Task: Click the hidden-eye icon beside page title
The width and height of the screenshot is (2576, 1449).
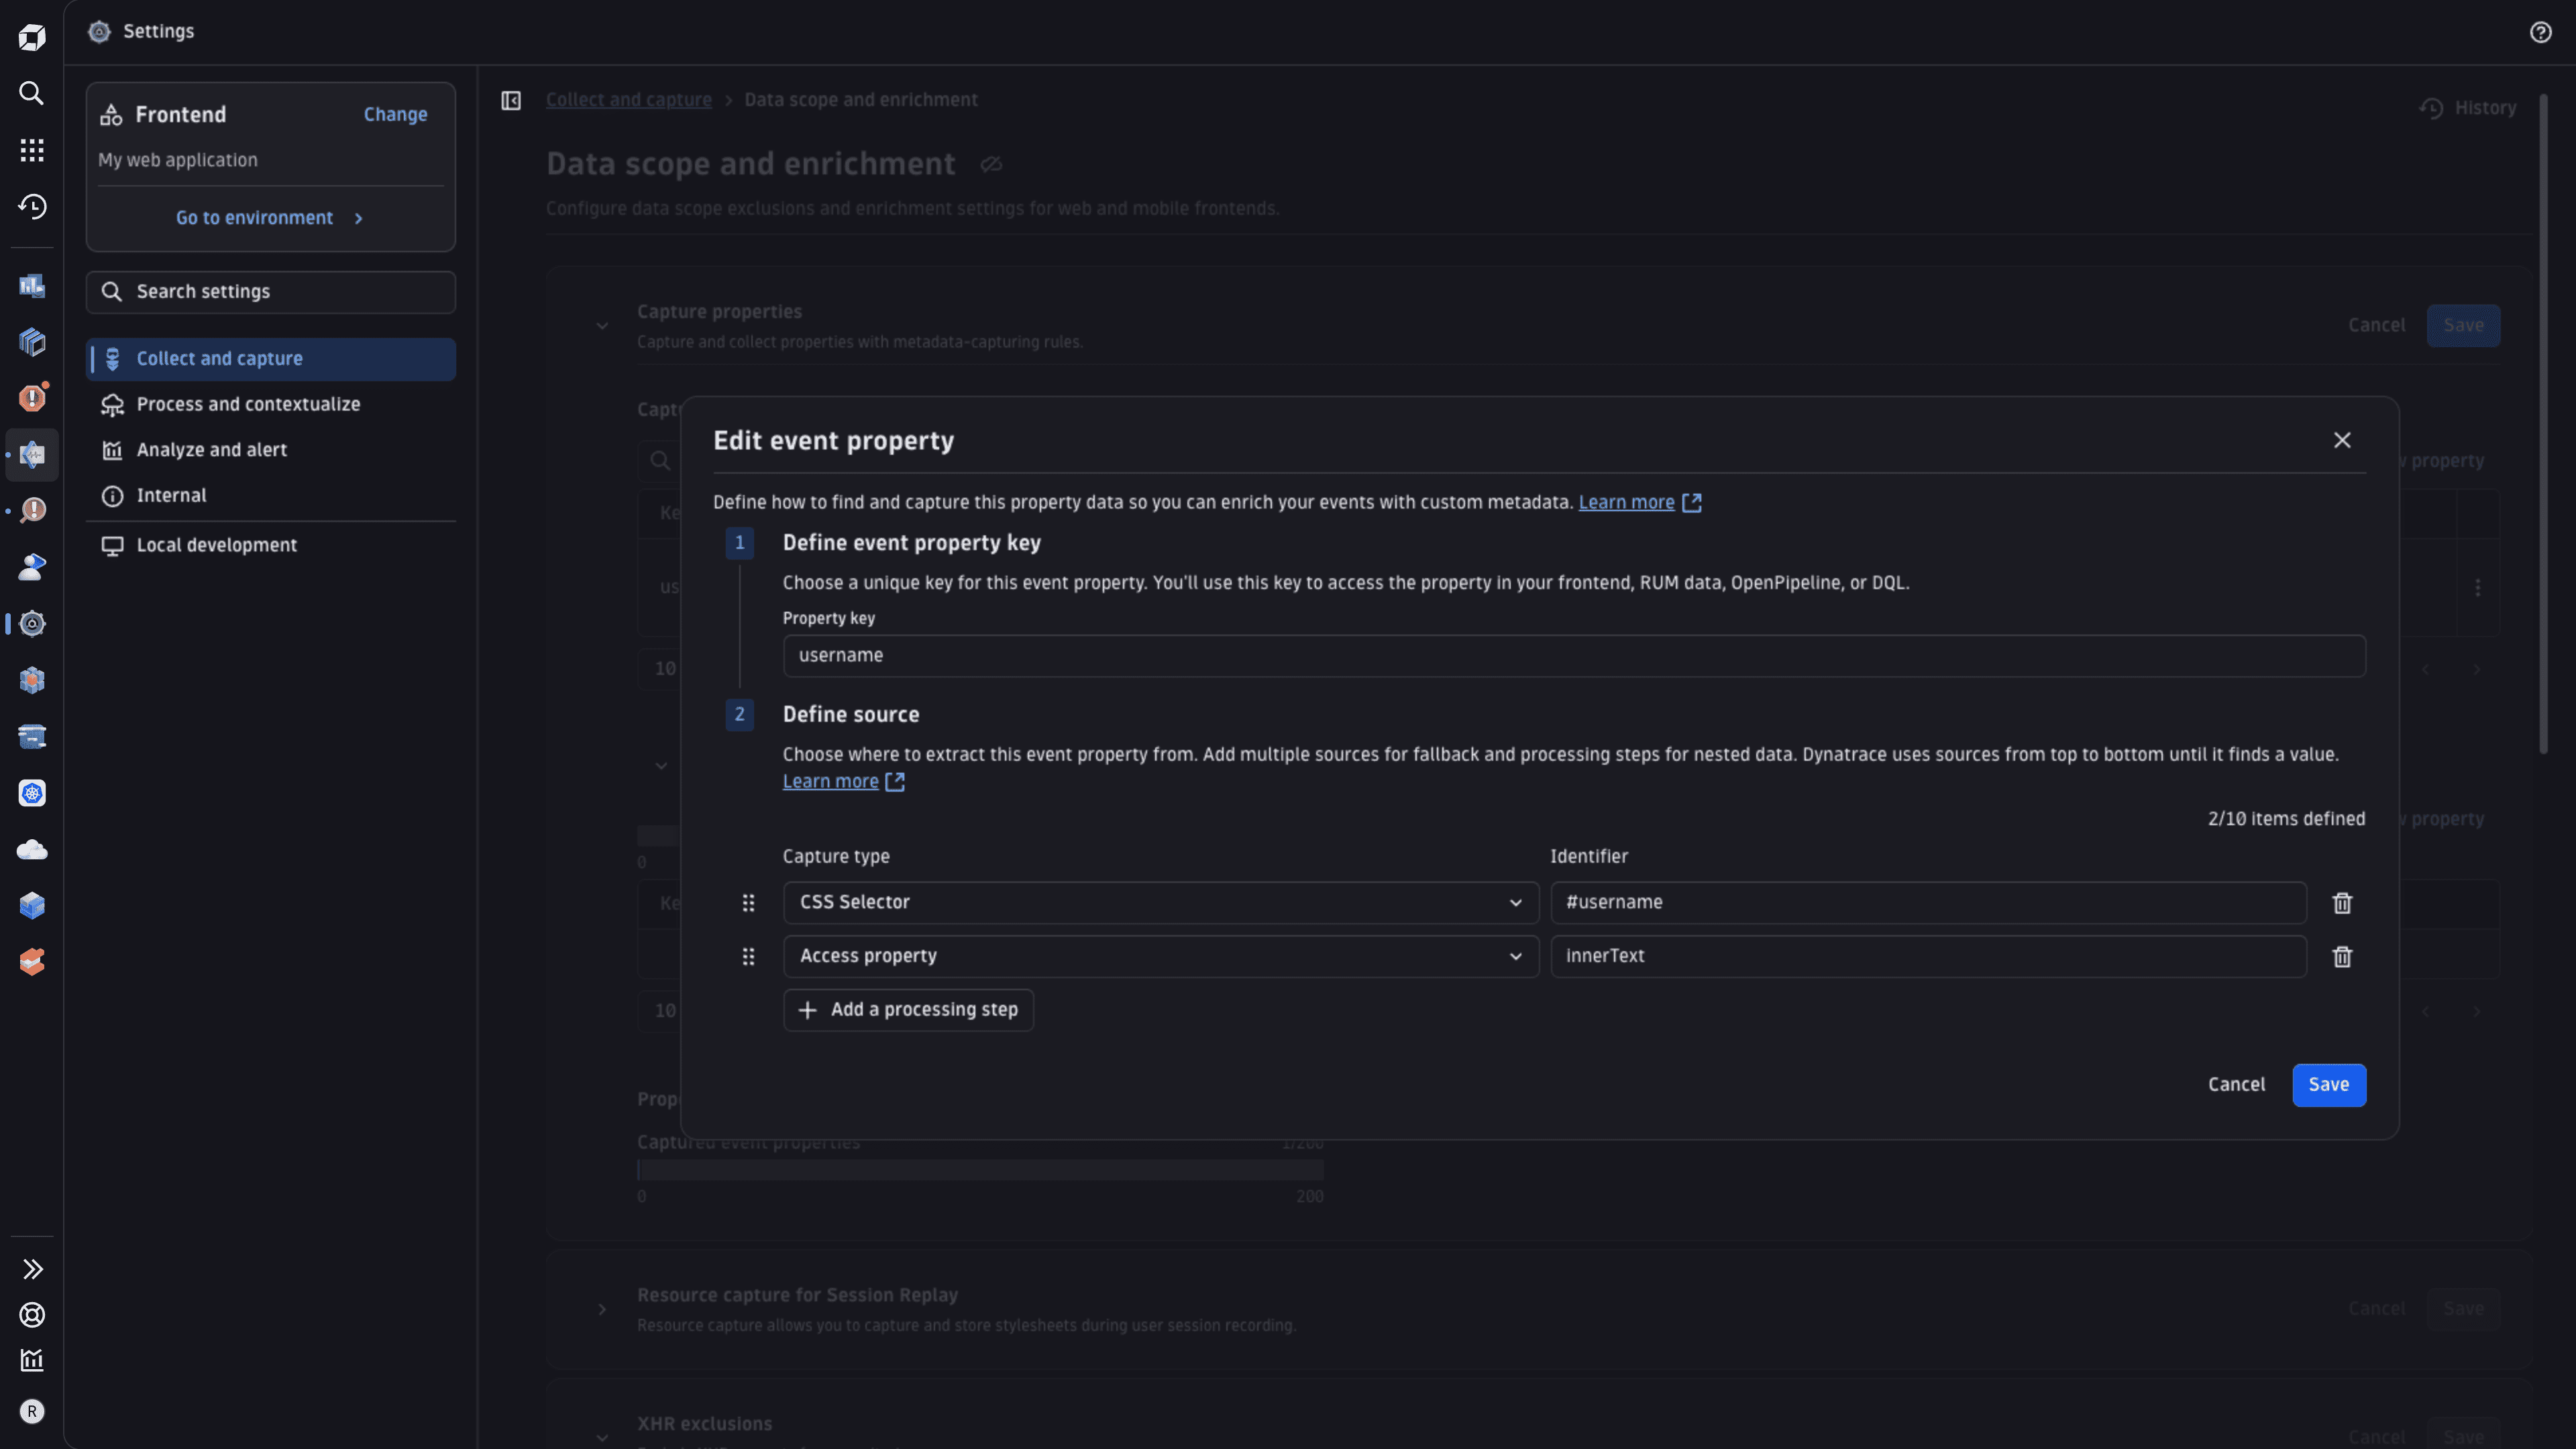Action: [991, 164]
